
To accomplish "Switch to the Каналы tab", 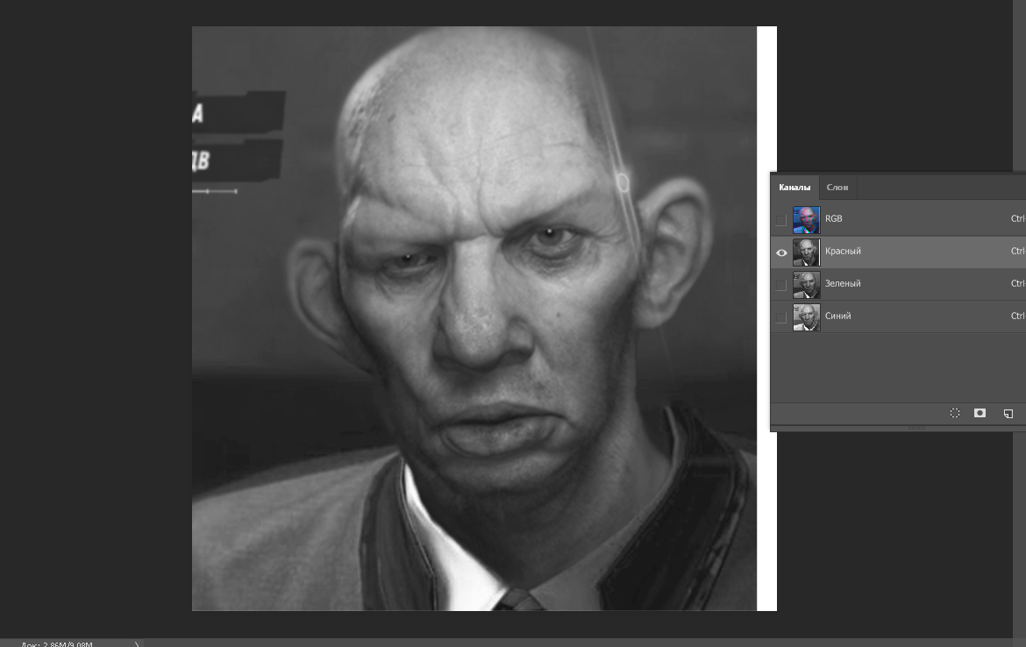I will pyautogui.click(x=794, y=187).
